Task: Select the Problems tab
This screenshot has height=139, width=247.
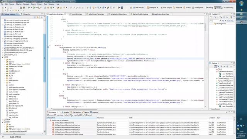Action: 52,112
